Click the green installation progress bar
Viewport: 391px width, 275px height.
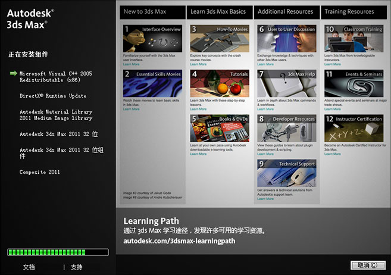pyautogui.click(x=58, y=252)
